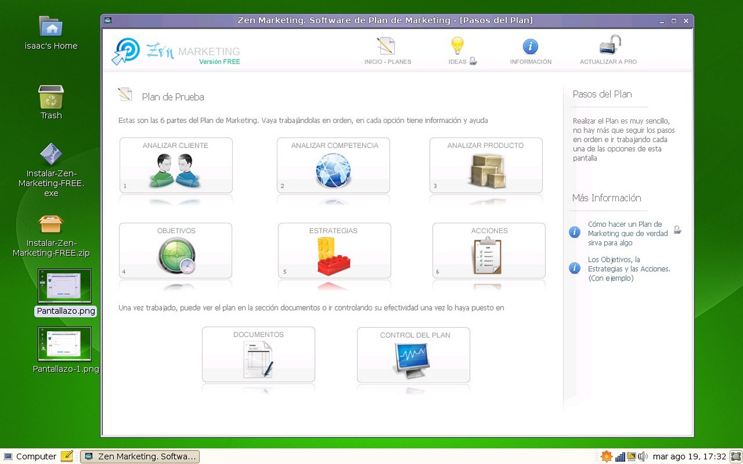This screenshot has height=464, width=743.
Task: Click info icon beside Cómo hacer un Plan
Action: coord(574,232)
